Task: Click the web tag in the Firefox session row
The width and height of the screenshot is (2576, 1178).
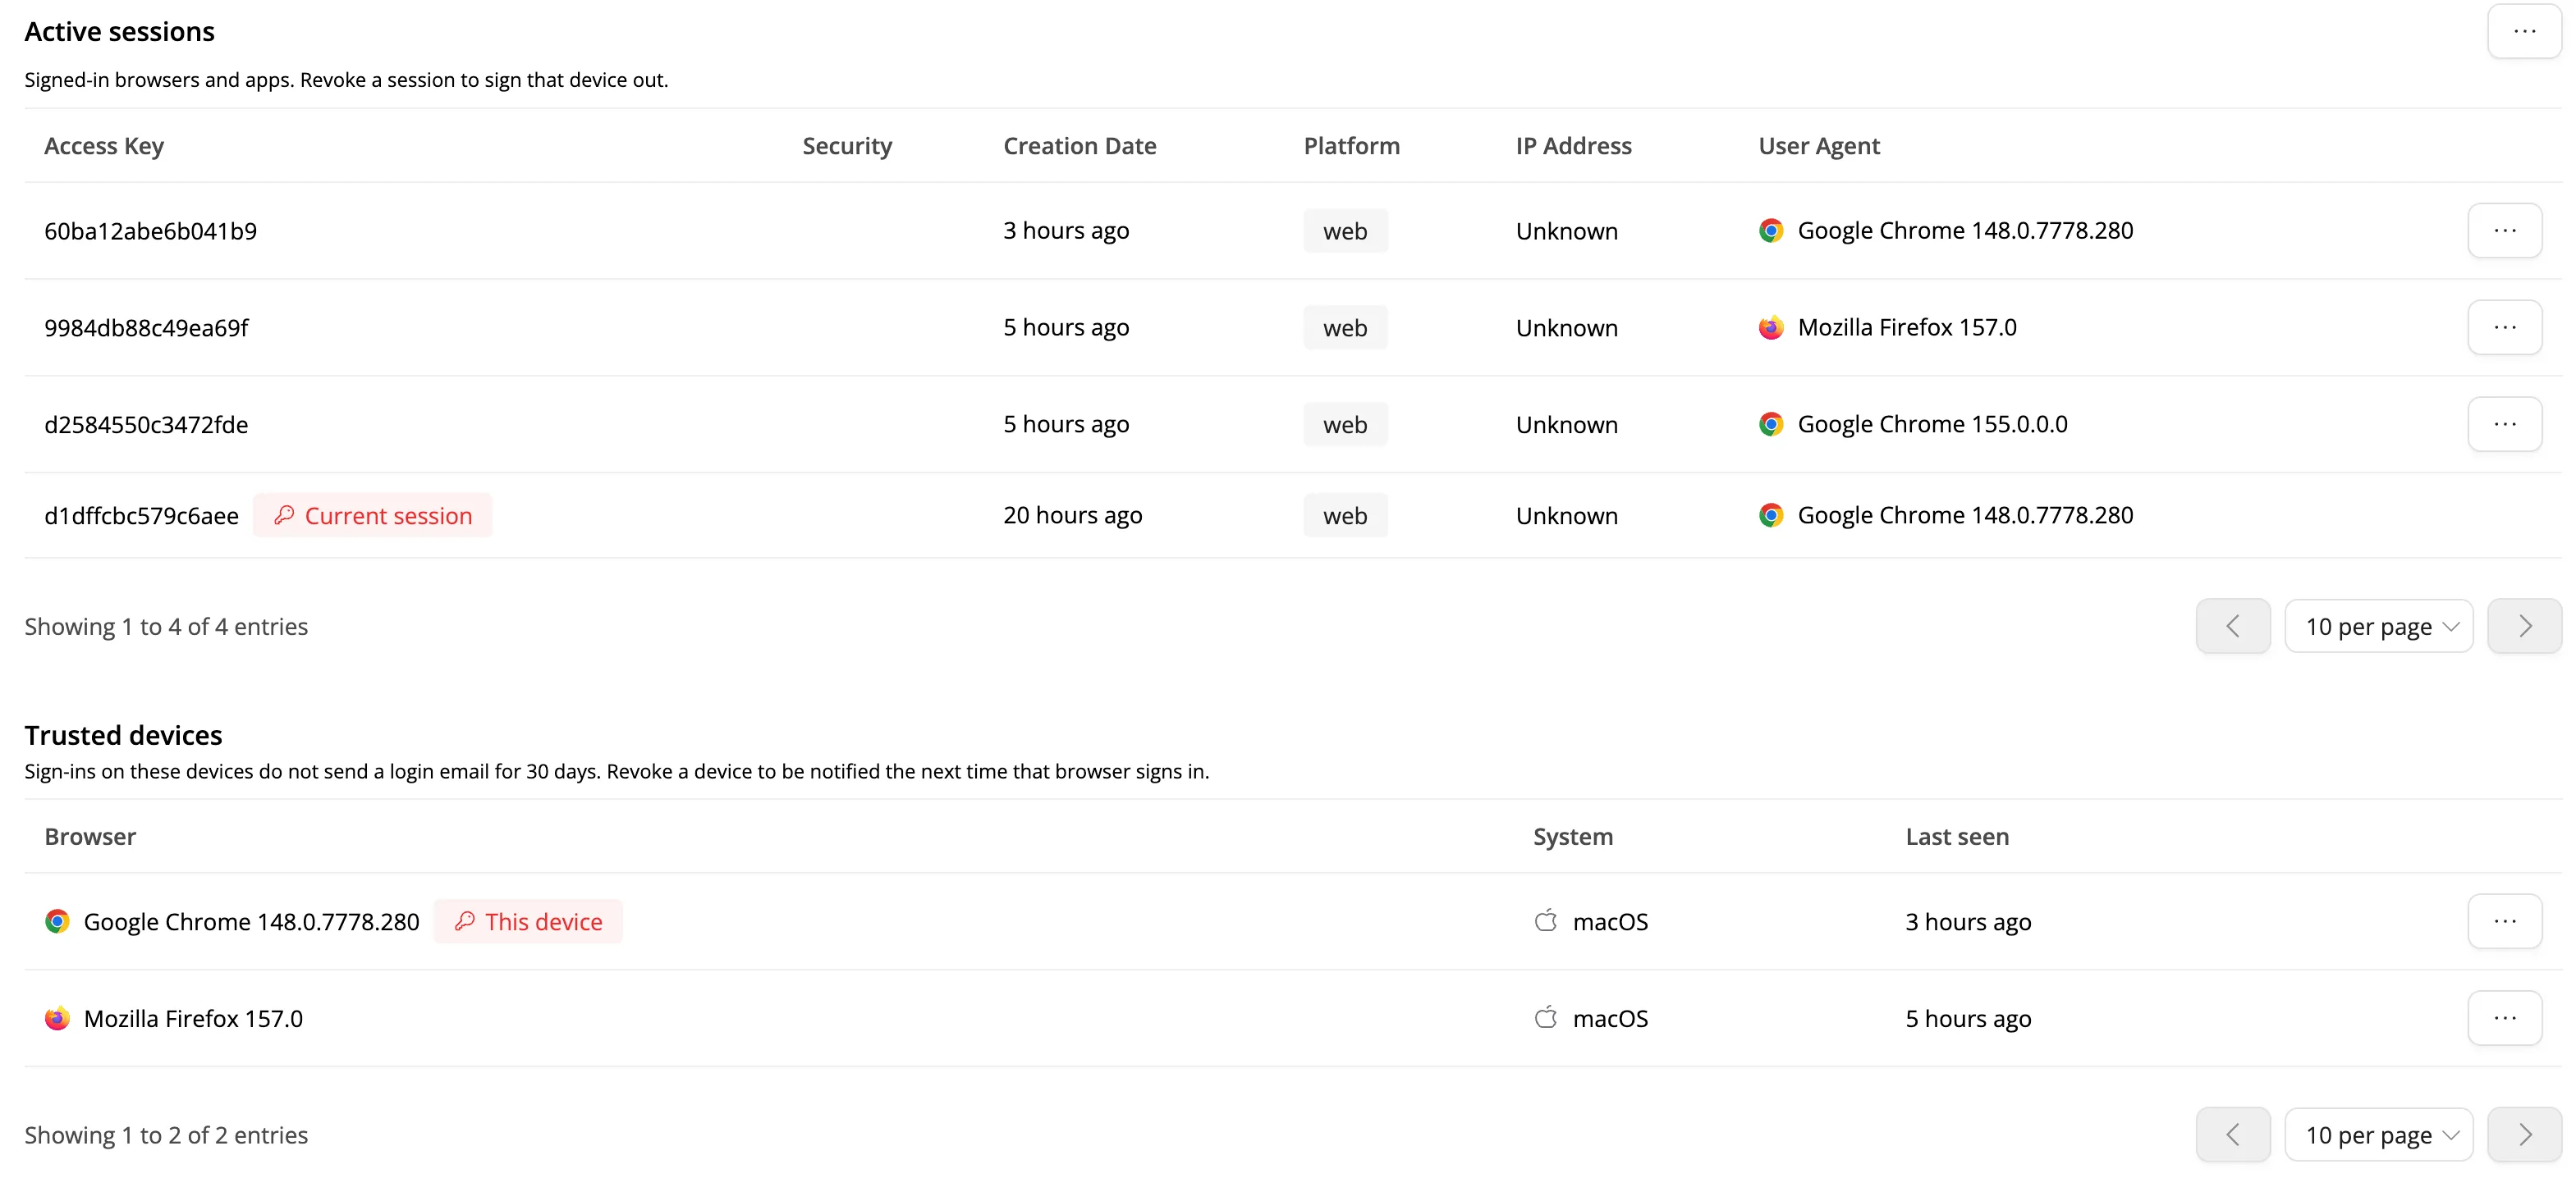Action: [1345, 327]
